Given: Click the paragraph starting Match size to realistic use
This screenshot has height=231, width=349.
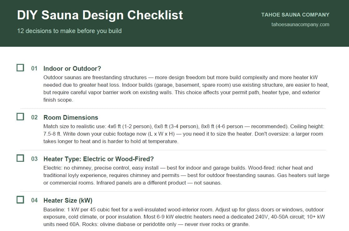Looking at the screenshot, I should pyautogui.click(x=184, y=134).
